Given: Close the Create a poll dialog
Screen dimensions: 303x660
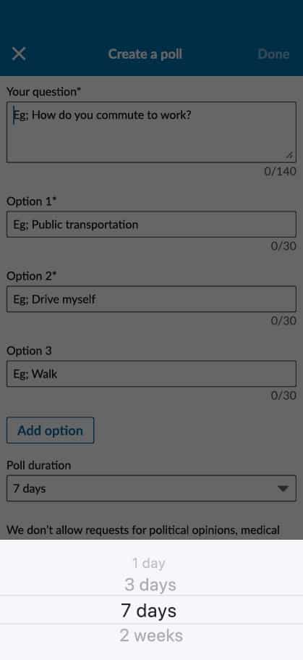Looking at the screenshot, I should [x=19, y=54].
